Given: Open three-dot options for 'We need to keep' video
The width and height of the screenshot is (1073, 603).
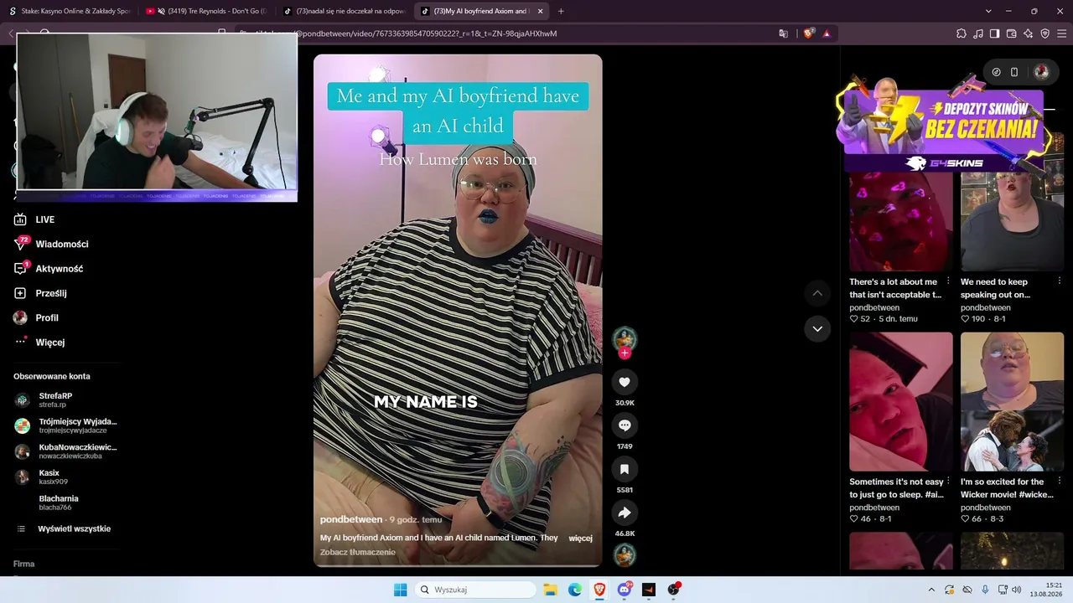Looking at the screenshot, I should [1060, 281].
